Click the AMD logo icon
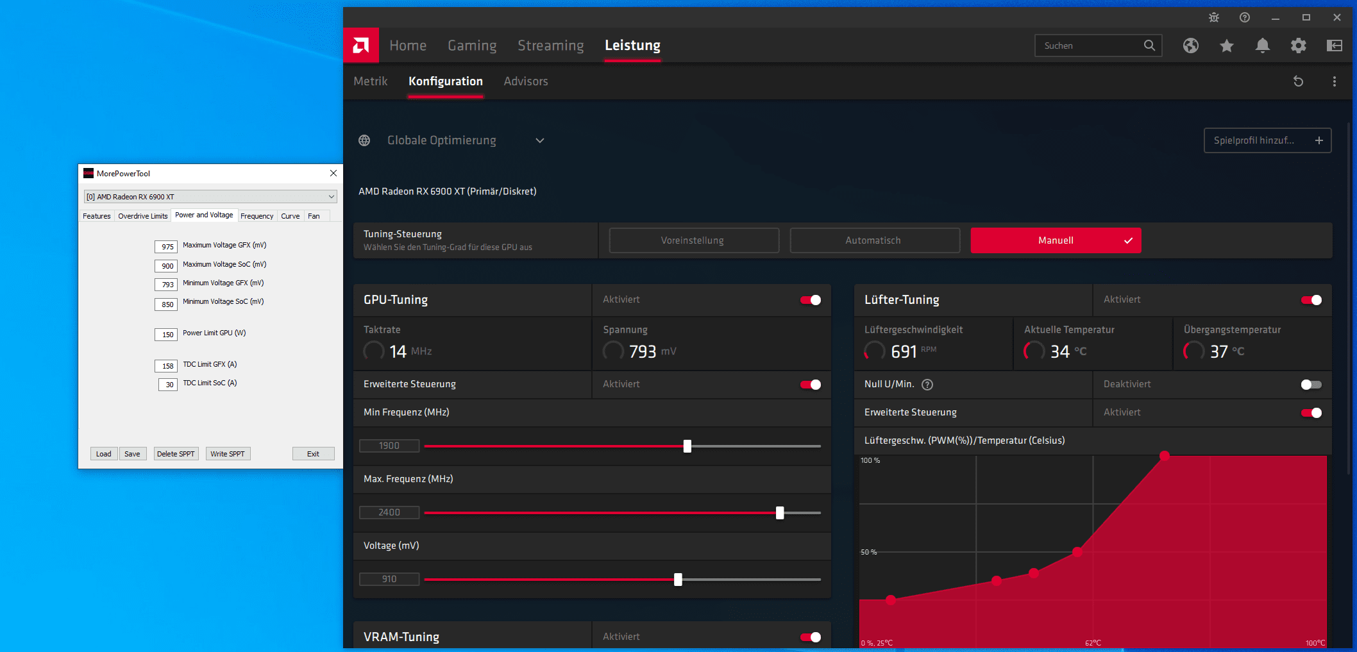This screenshot has height=652, width=1357. click(361, 46)
